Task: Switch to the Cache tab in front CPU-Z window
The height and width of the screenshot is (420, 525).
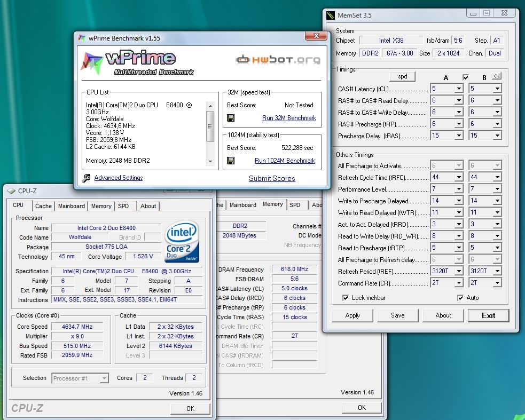Action: 43,206
